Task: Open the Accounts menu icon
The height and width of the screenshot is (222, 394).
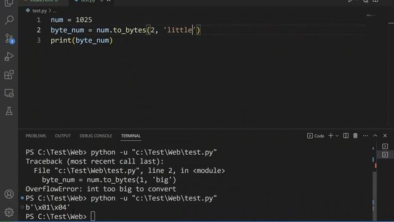Action: pos(9,194)
